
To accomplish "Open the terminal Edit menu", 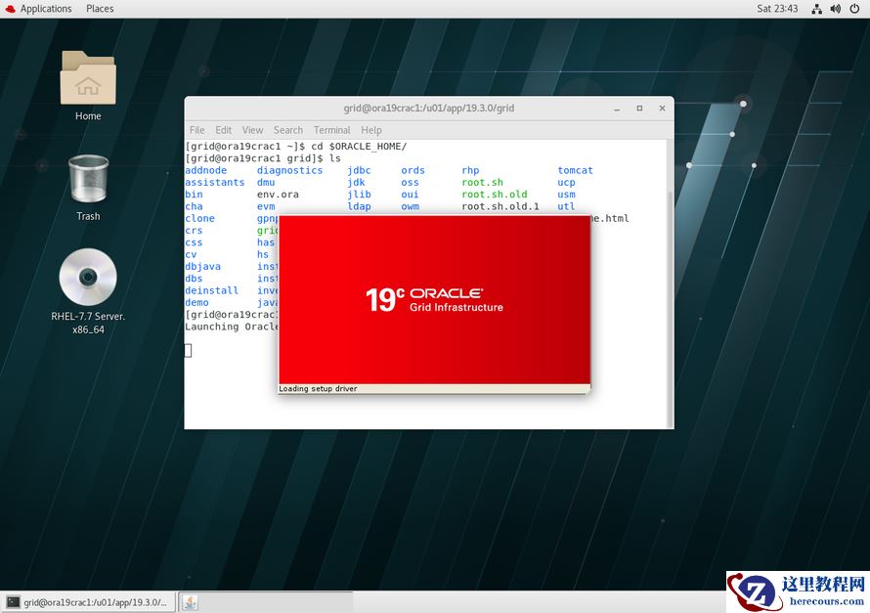I will (224, 130).
